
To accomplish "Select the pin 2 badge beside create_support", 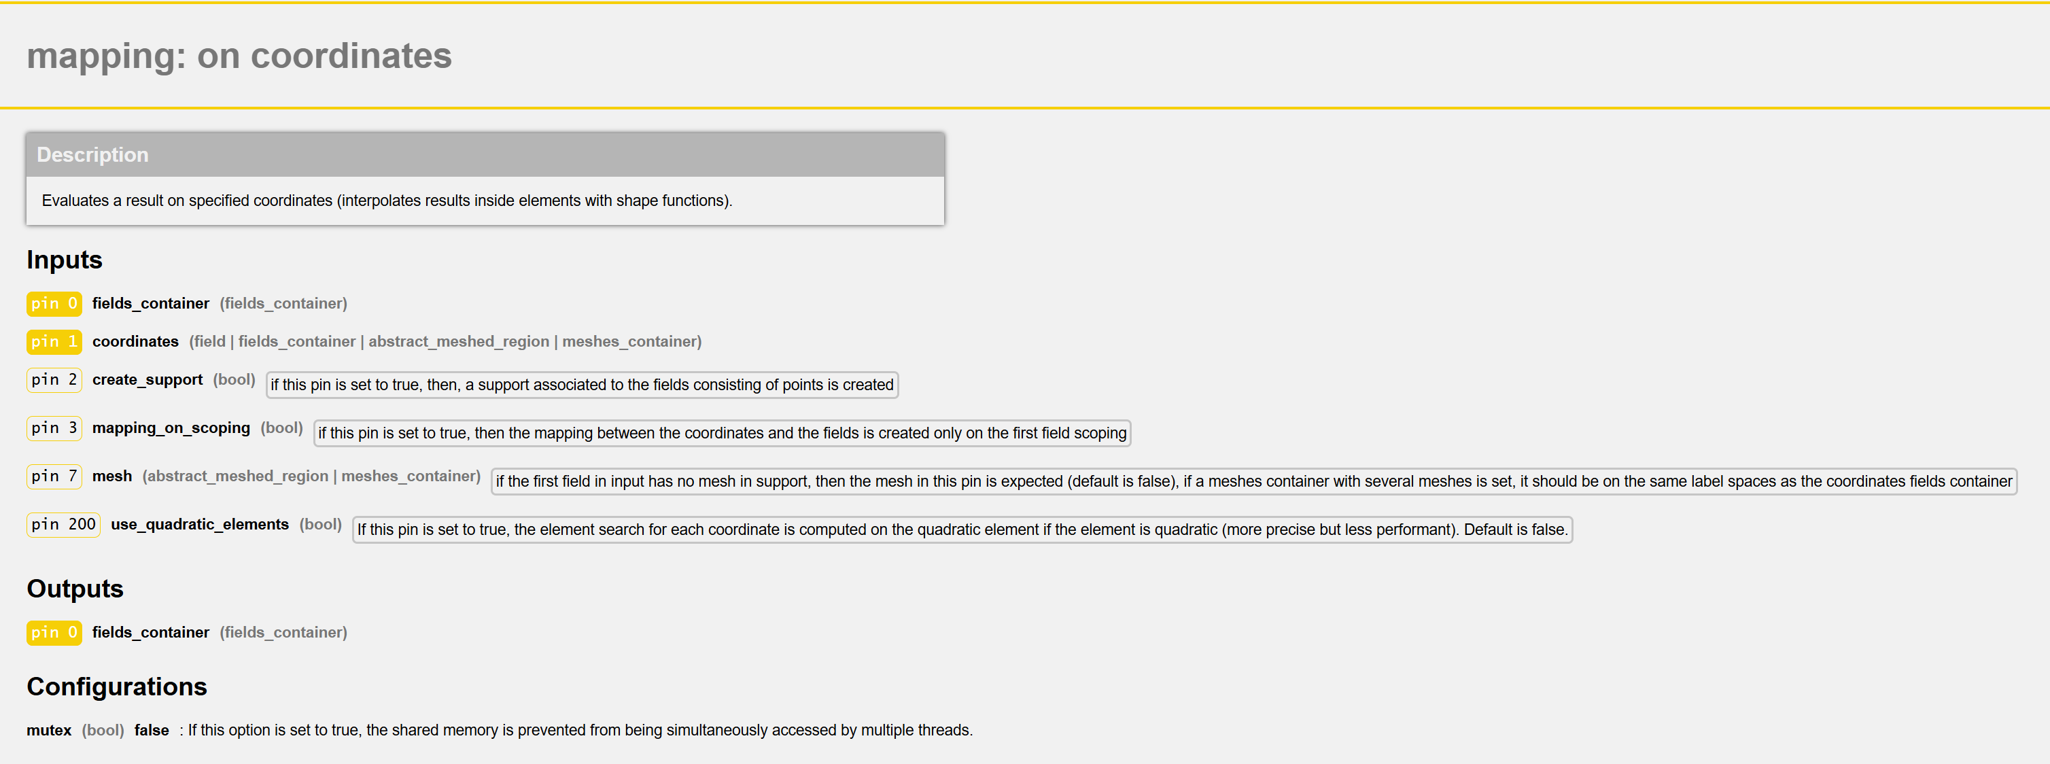I will coord(54,379).
